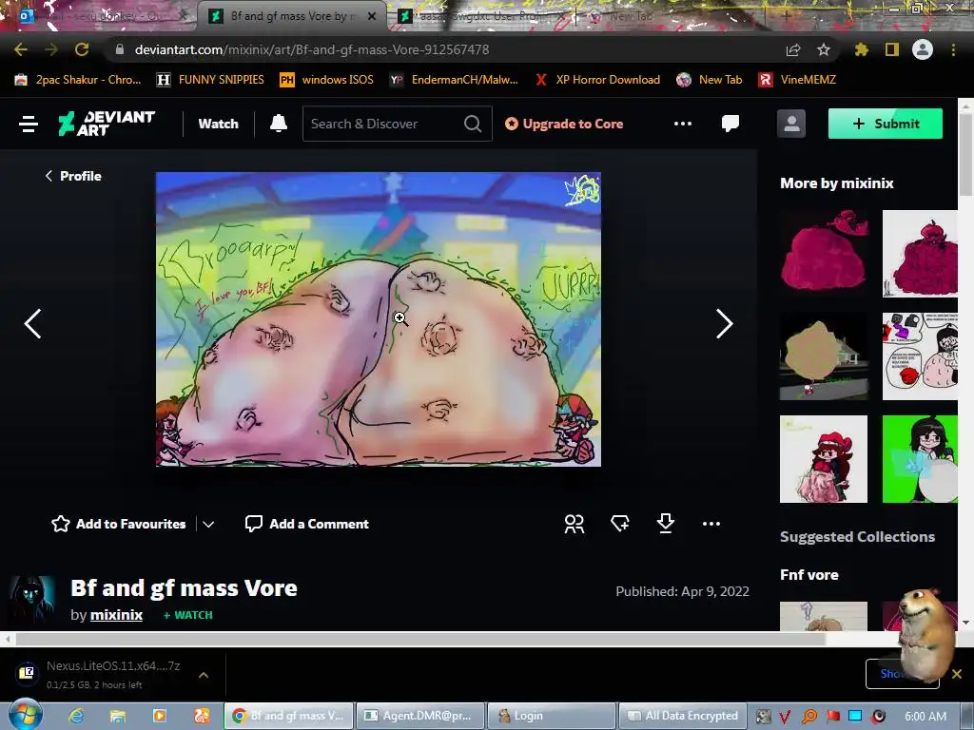Image resolution: width=974 pixels, height=730 pixels.
Task: Close the downloads bar
Action: [957, 674]
